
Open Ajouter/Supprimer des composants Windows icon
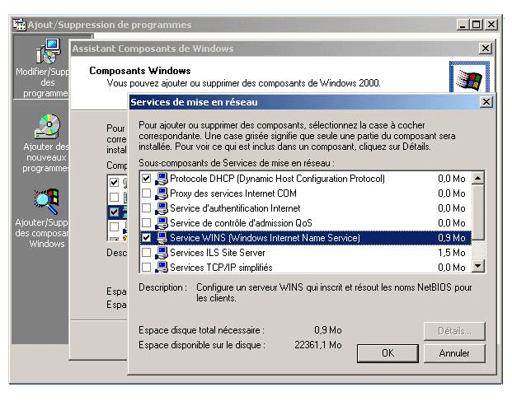[47, 202]
